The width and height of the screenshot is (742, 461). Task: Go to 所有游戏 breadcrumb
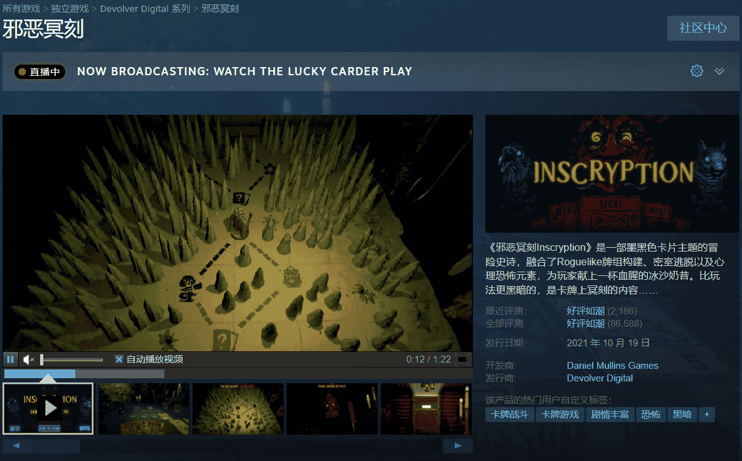21,9
